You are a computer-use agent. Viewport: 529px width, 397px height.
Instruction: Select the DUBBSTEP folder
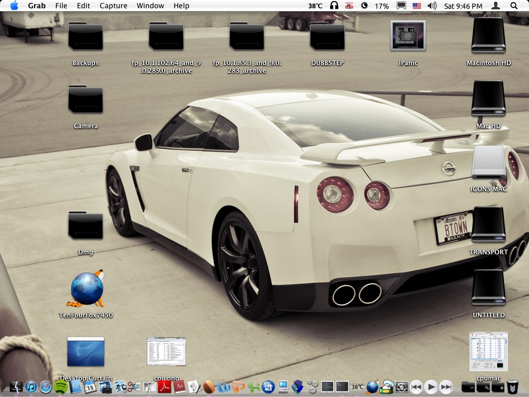[x=327, y=37]
